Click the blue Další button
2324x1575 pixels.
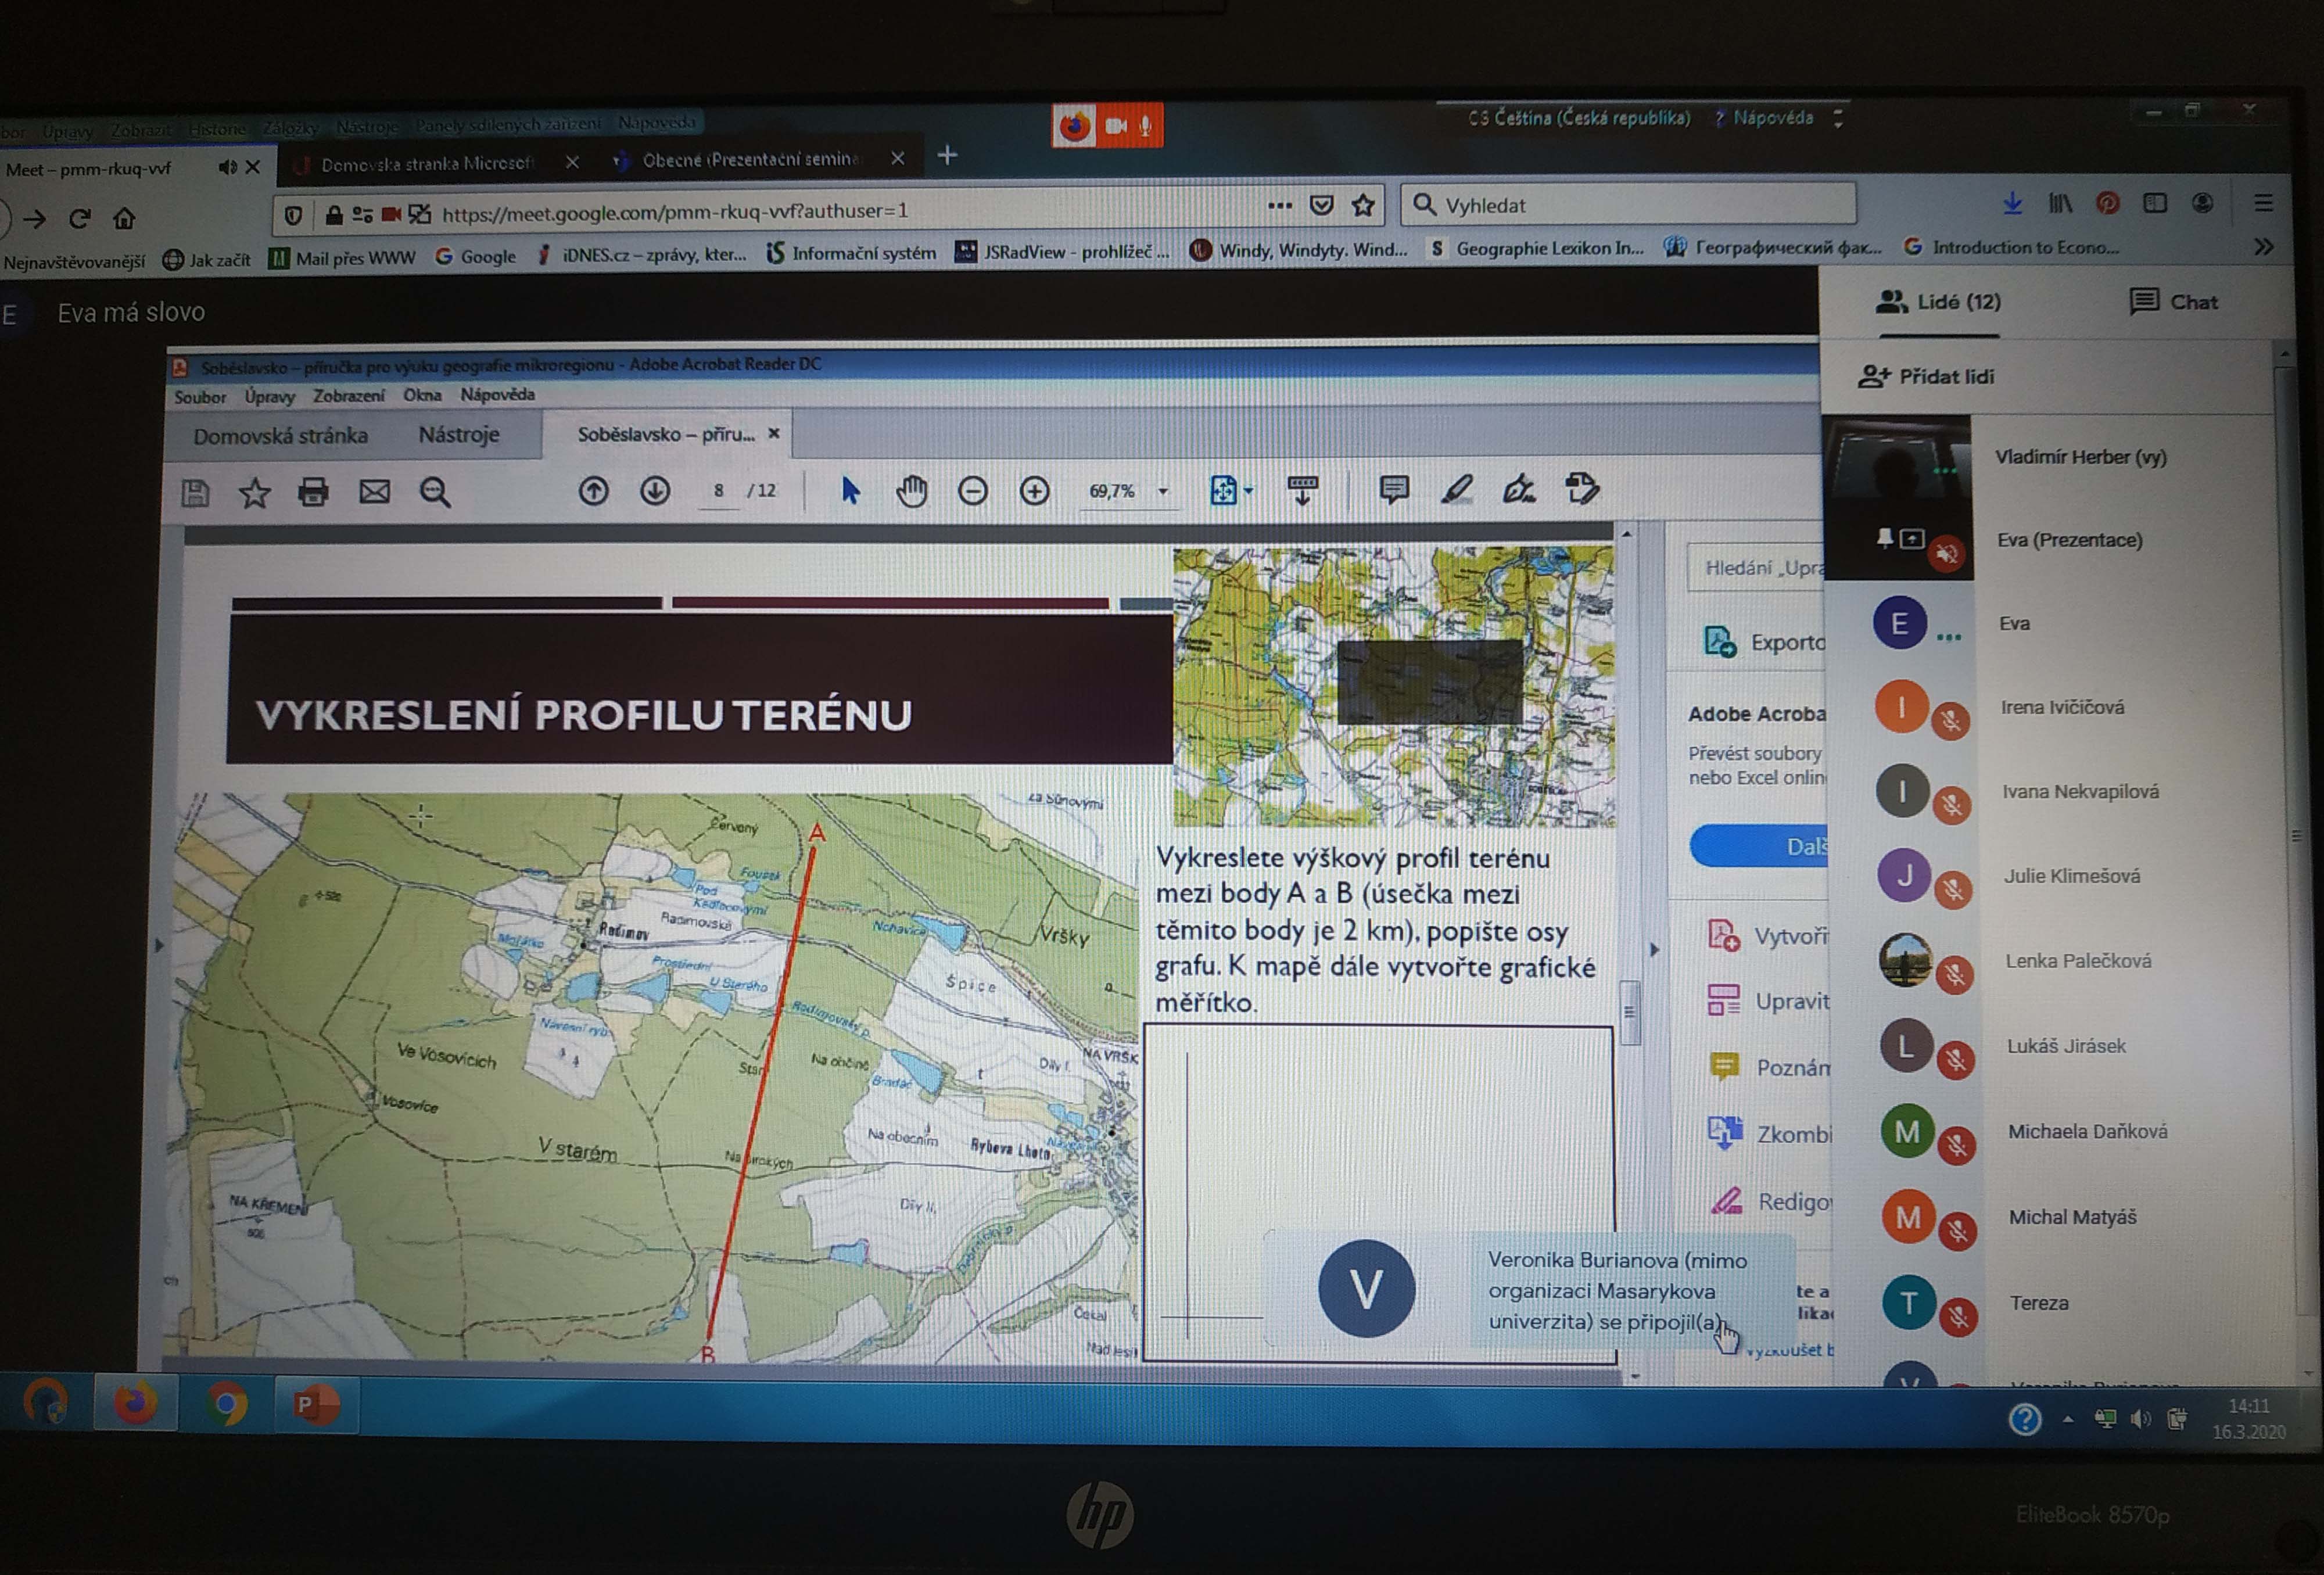(1759, 846)
